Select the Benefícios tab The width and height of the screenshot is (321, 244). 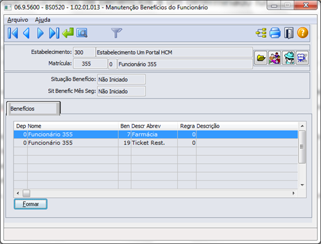tap(33, 109)
